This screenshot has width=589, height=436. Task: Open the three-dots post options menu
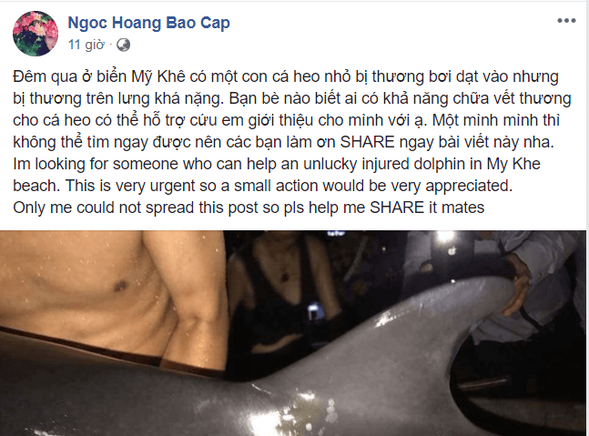click(x=566, y=21)
